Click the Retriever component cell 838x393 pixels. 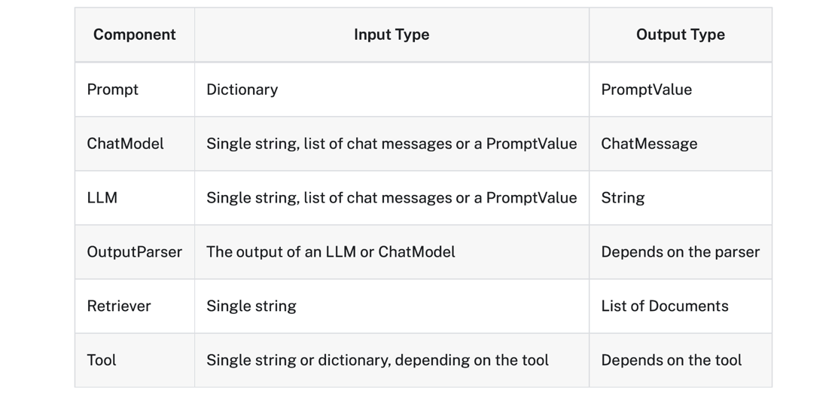135,306
